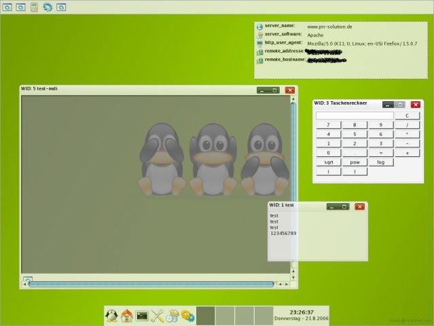Click the plus (+) key in Taschenrechner

pos(407,153)
